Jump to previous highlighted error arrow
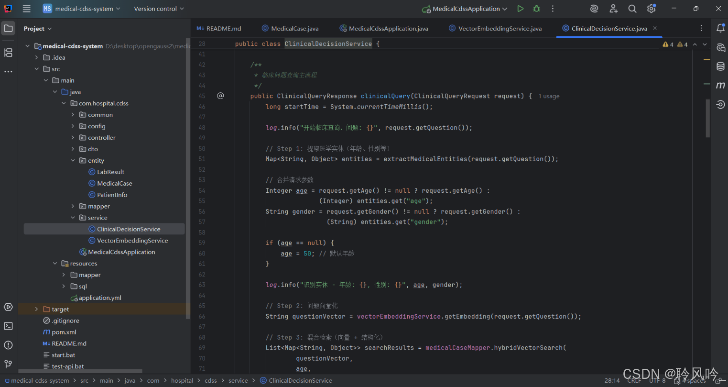This screenshot has width=728, height=387. tap(695, 44)
